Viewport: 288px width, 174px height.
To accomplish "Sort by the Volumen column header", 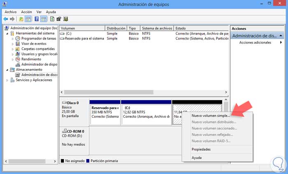I will (x=82, y=28).
